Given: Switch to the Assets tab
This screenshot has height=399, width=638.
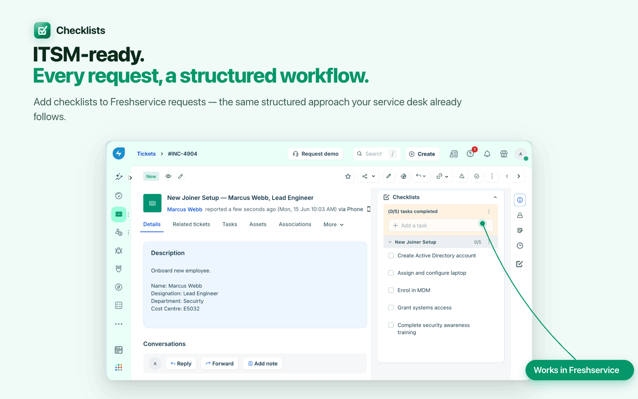Looking at the screenshot, I should pos(258,225).
